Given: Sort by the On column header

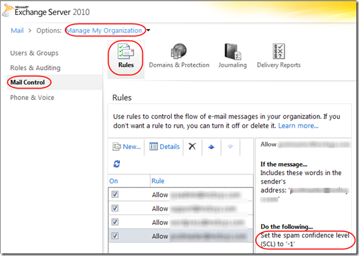Looking at the screenshot, I should click(x=113, y=181).
